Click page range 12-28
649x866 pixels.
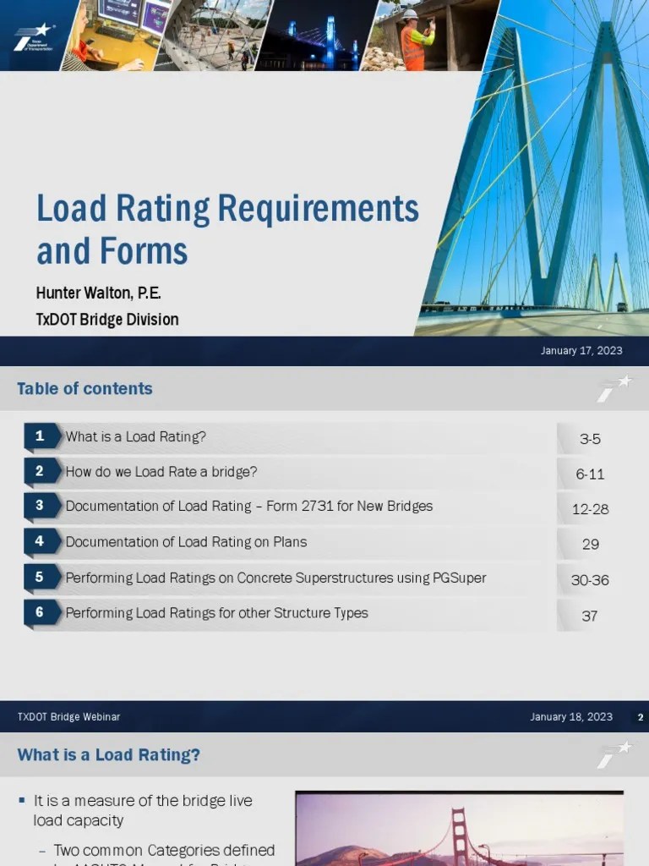[590, 509]
